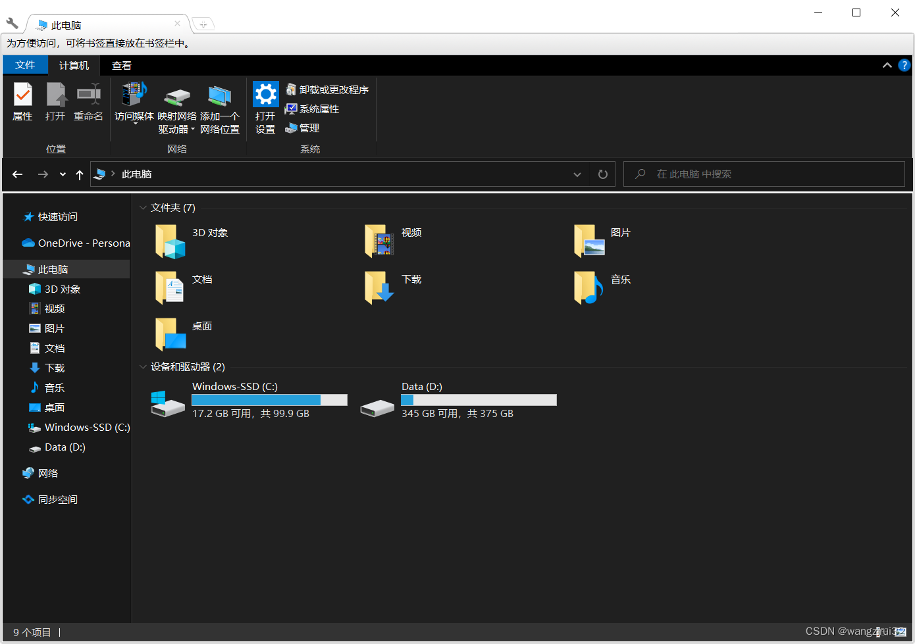This screenshot has height=644, width=915.
Task: Select Network (网络) in sidebar
Action: (41, 473)
